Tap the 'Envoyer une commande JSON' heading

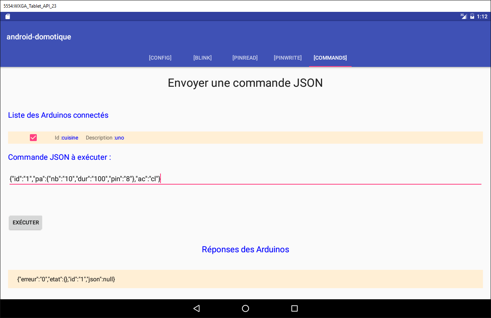point(245,83)
